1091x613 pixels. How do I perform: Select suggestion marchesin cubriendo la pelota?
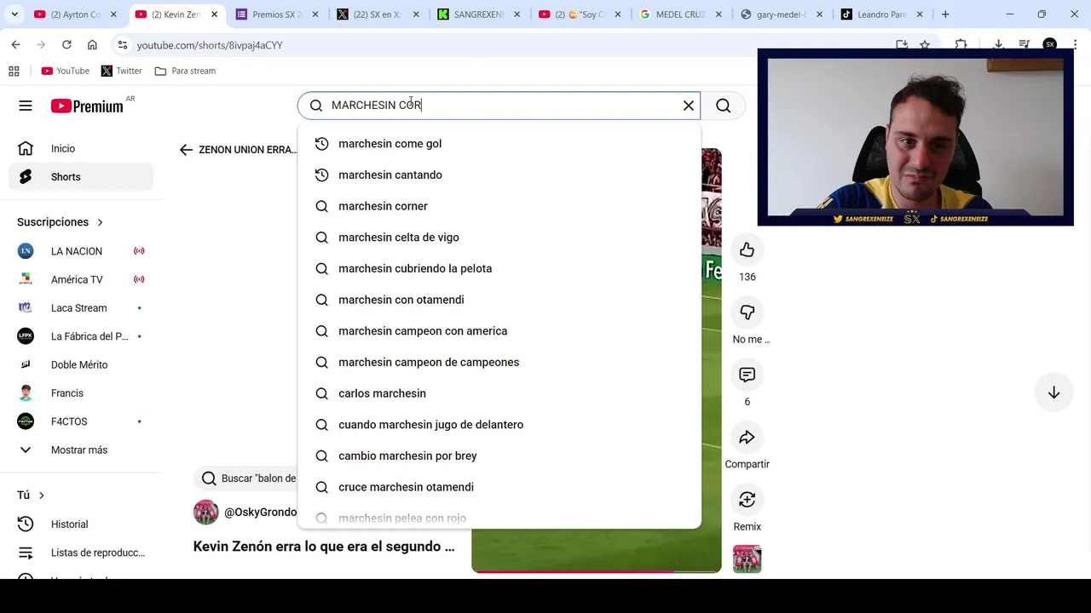499,268
